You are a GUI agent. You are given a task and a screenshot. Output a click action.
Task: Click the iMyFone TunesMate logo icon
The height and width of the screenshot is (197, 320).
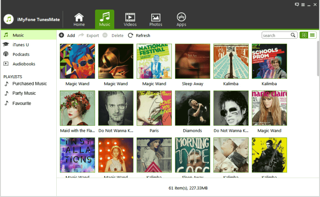pyautogui.click(x=9, y=19)
